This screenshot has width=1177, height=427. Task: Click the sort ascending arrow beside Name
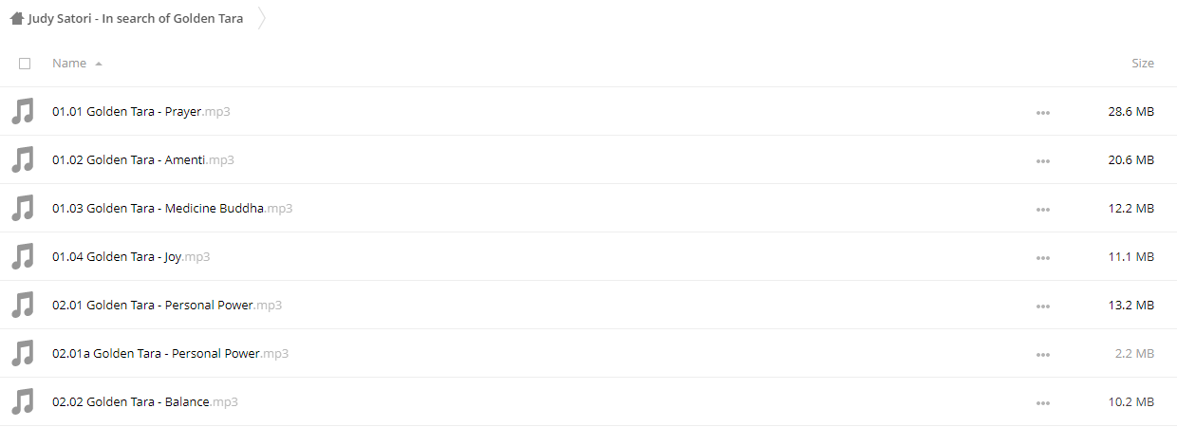pyautogui.click(x=99, y=64)
